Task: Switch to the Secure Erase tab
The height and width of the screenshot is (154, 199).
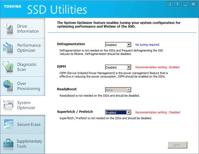Action: (x=23, y=125)
